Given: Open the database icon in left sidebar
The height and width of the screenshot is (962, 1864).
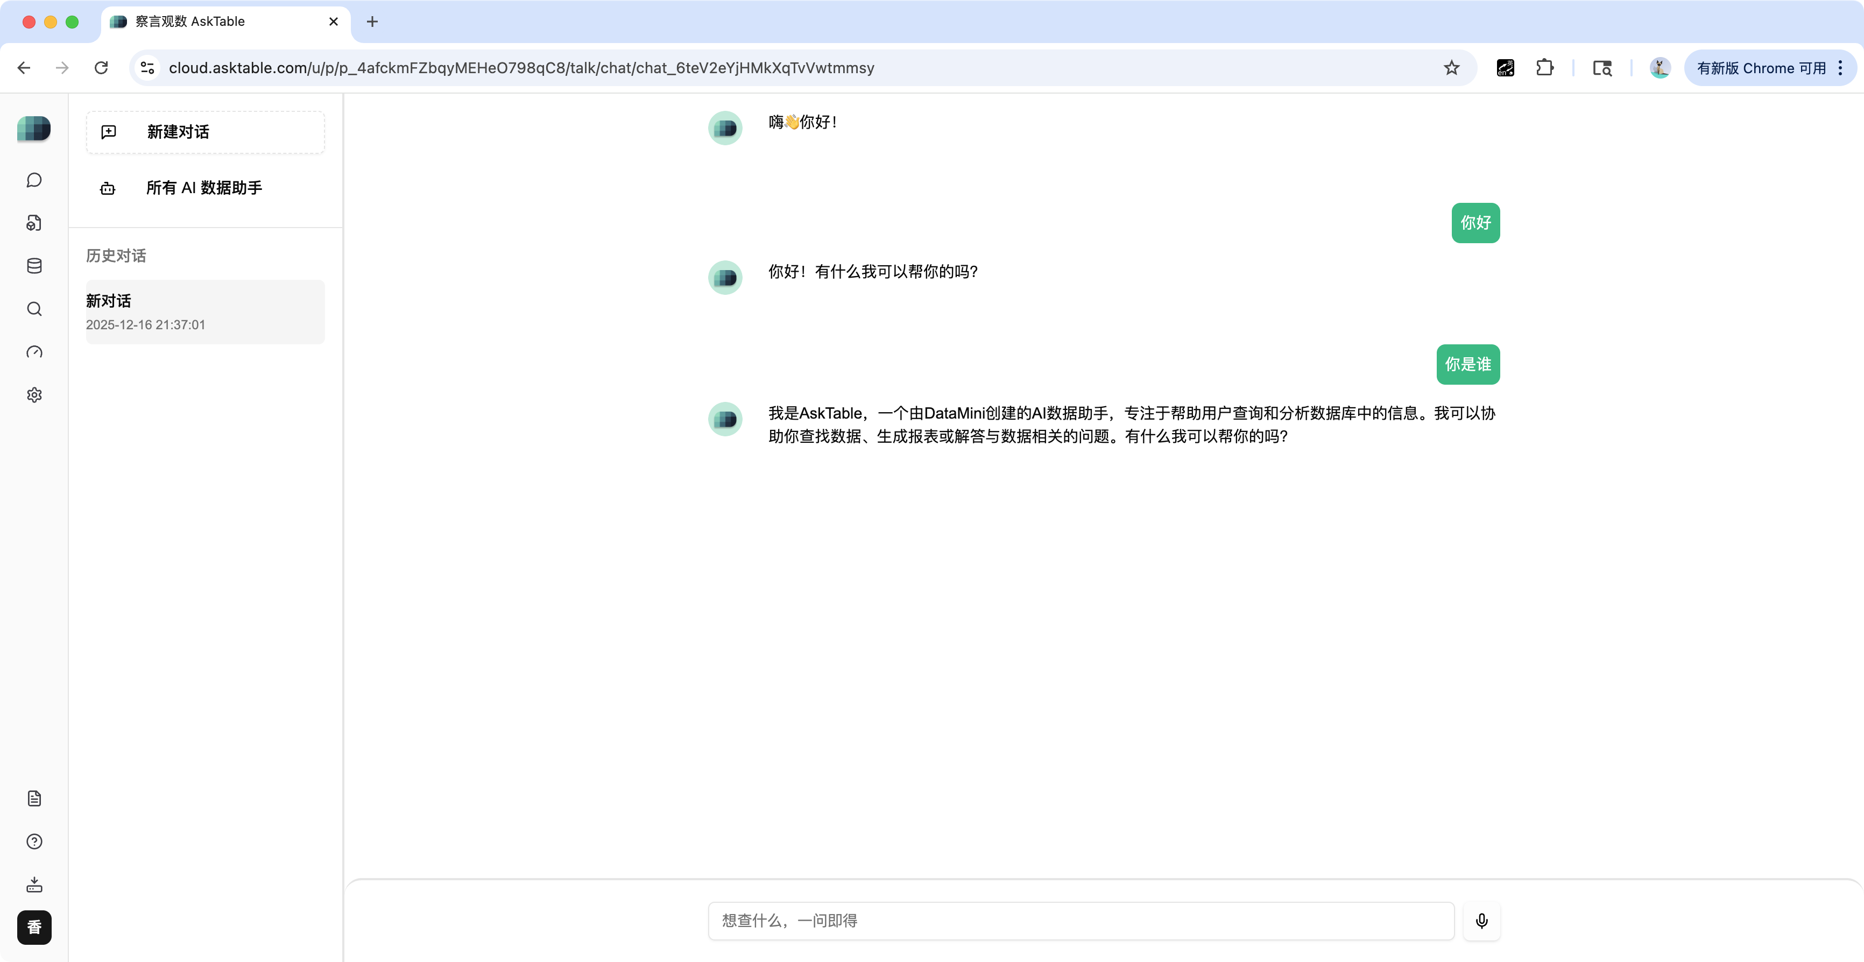Looking at the screenshot, I should 34,266.
